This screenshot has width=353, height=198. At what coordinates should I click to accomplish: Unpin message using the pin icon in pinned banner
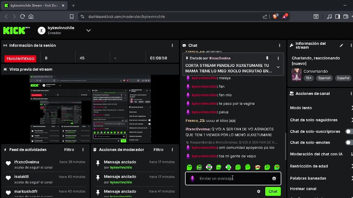(267, 58)
